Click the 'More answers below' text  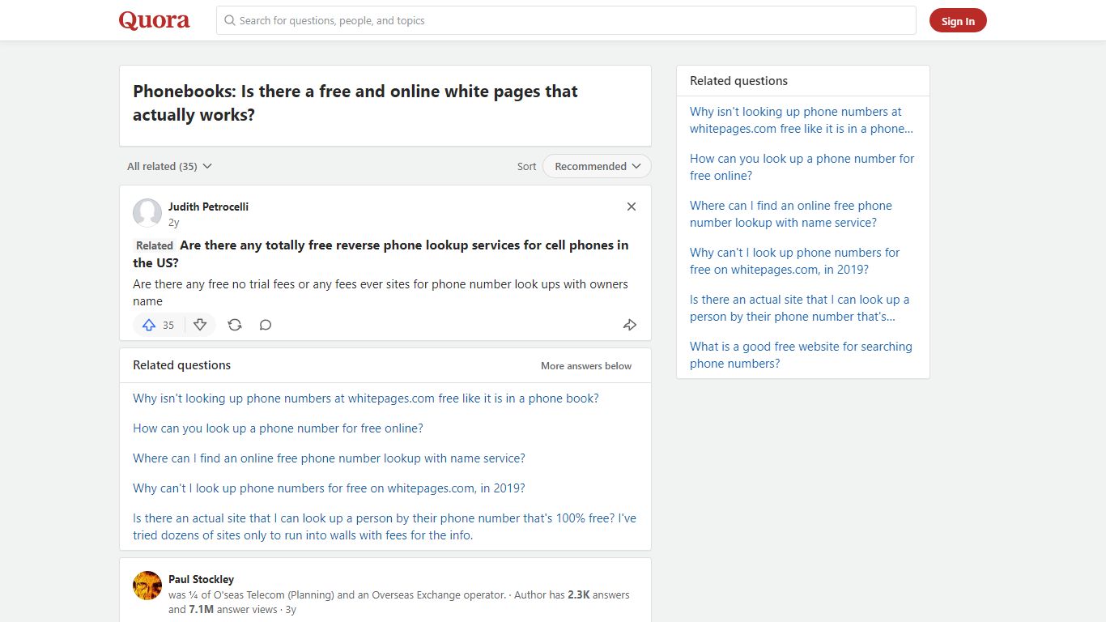point(586,366)
